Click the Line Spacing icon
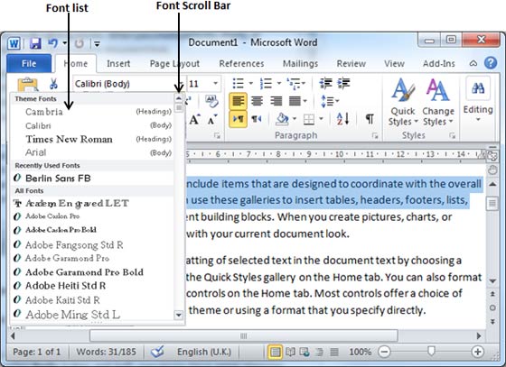The width and height of the screenshot is (506, 367). pos(327,101)
